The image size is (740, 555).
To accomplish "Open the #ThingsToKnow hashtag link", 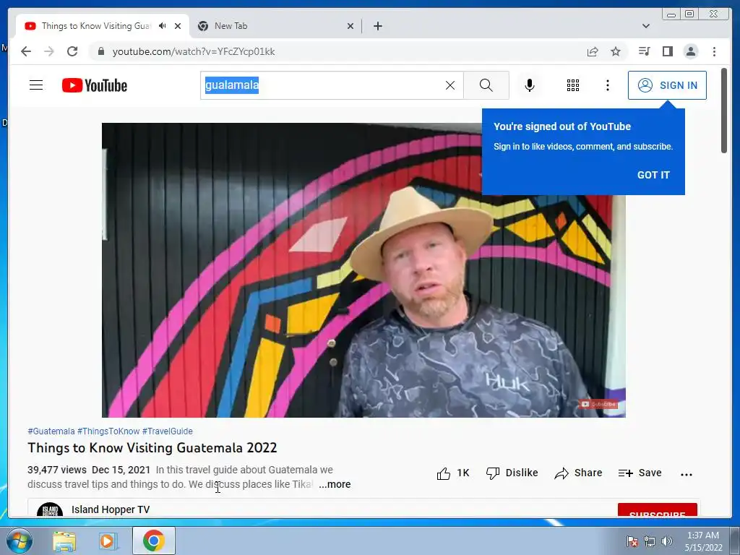I will (108, 431).
